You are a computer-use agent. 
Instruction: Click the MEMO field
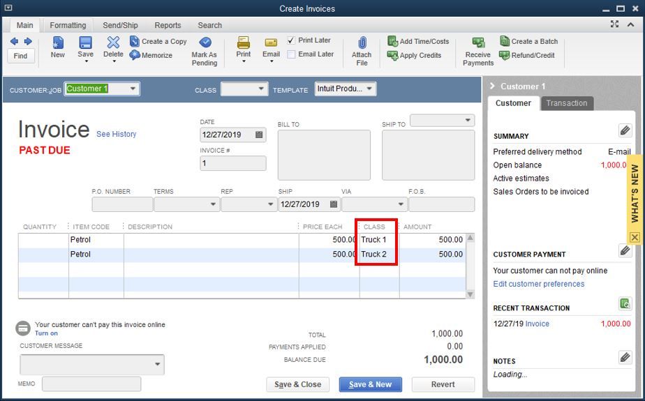(91, 384)
